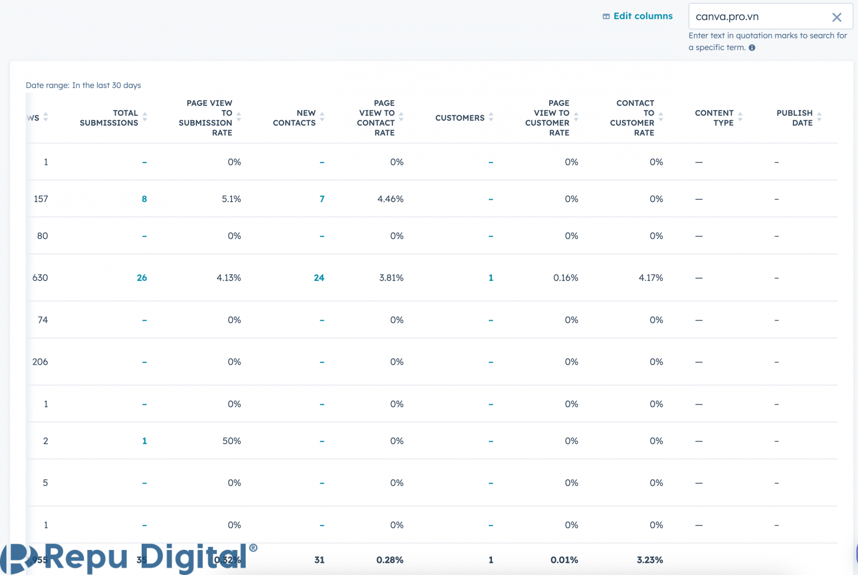
Task: Sort by the views column arrows
Action: tap(46, 117)
